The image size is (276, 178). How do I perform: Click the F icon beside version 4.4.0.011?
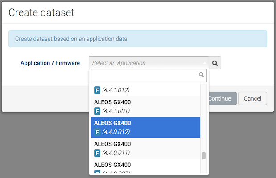tap(97, 153)
